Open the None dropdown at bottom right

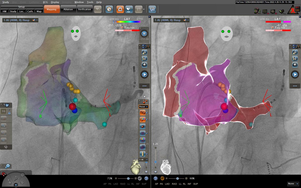tap(293, 184)
